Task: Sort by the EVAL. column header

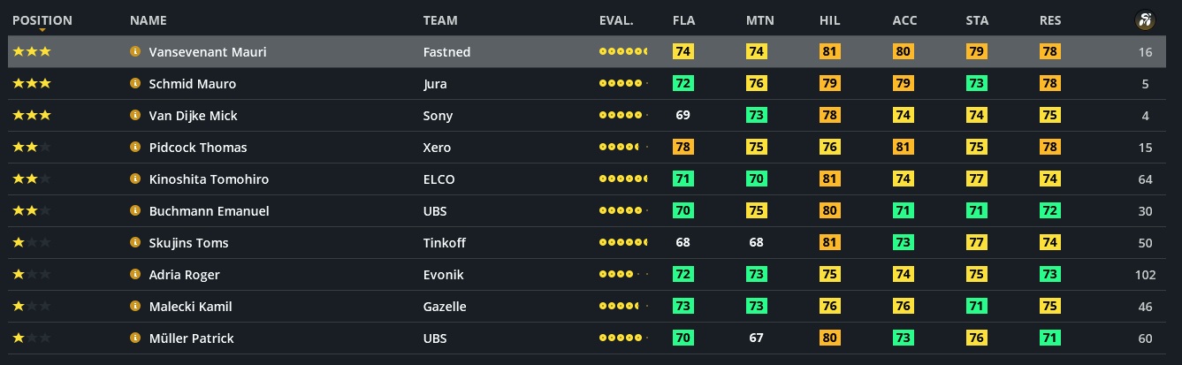Action: coord(616,20)
